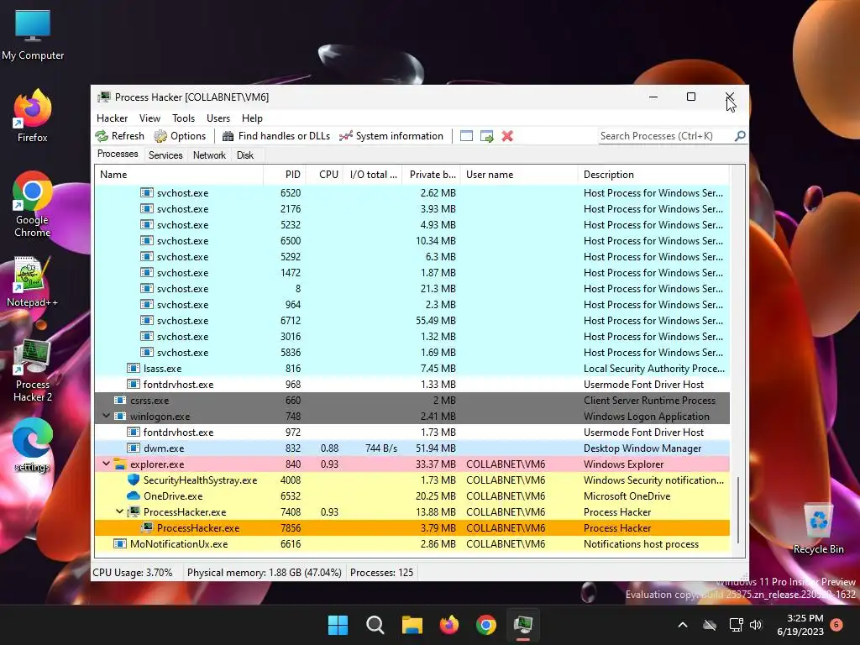Viewport: 860px width, 645px height.
Task: Click the search magnifier icon
Action: [x=740, y=135]
